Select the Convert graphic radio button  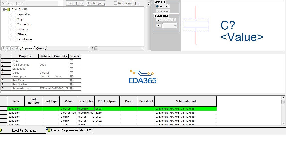click(x=157, y=11)
